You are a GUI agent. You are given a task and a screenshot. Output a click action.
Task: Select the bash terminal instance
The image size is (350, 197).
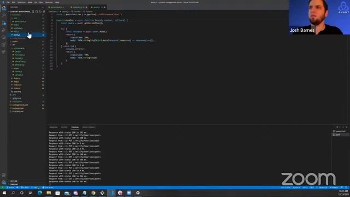(340, 135)
